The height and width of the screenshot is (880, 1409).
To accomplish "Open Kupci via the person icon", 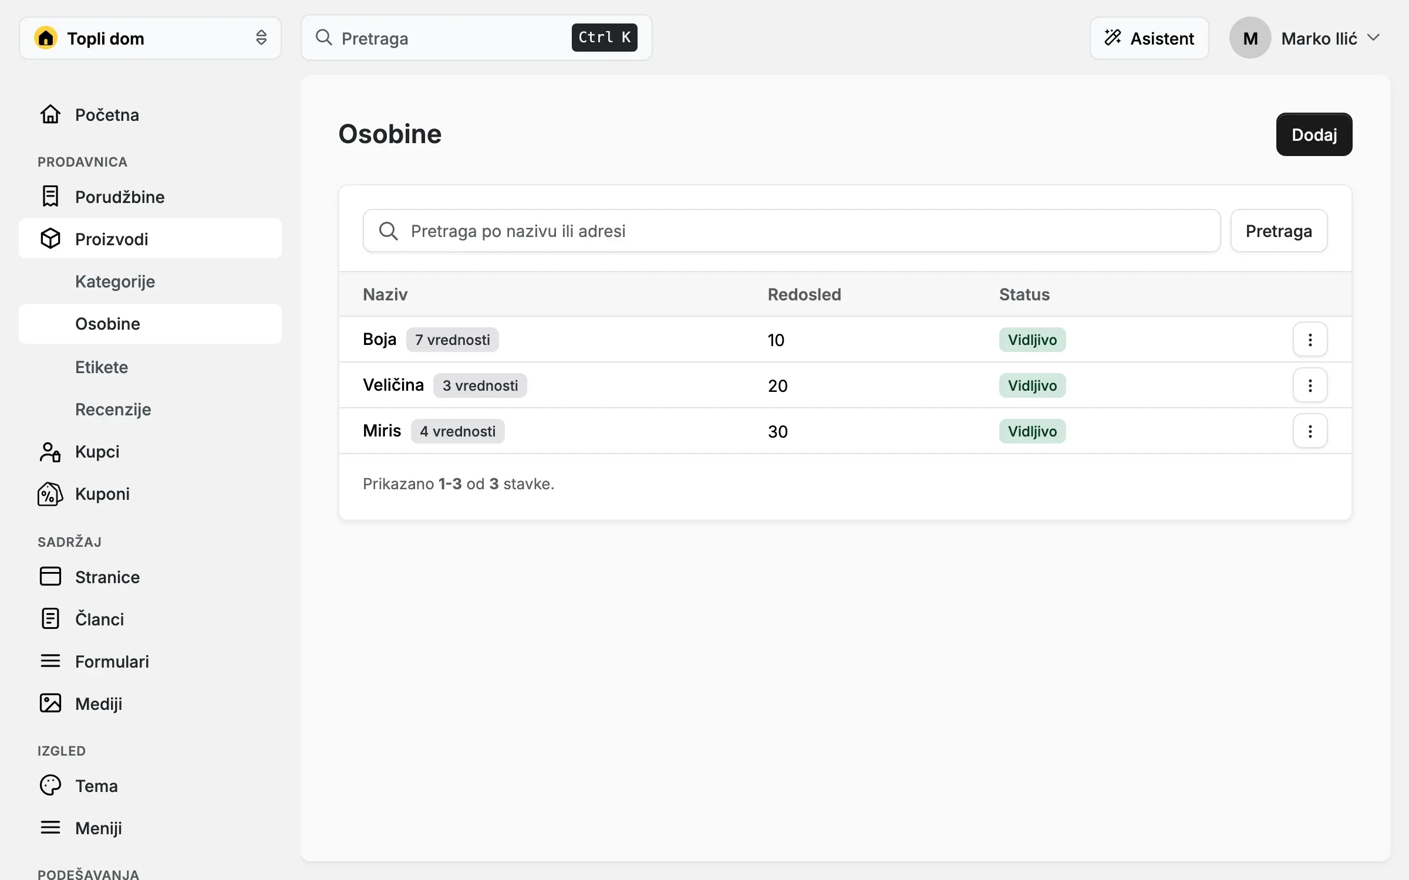I will (x=50, y=452).
